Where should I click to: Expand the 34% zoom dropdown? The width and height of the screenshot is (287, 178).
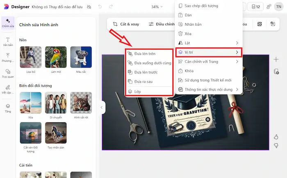pyautogui.click(x=157, y=7)
